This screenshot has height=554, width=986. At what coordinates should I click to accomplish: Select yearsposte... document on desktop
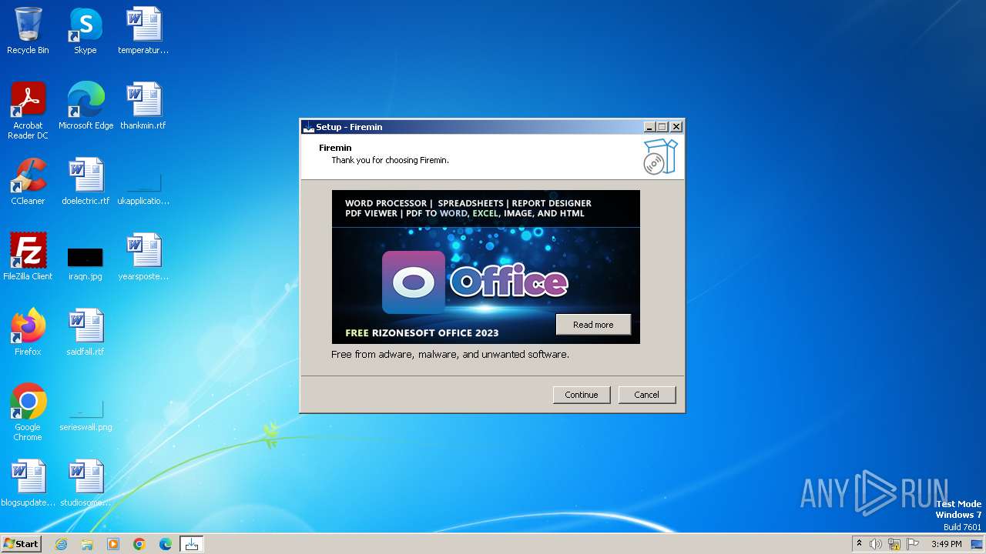point(143,257)
